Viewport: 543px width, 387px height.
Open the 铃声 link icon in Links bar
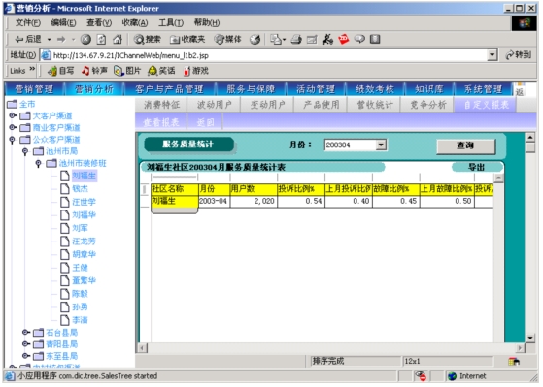coord(94,71)
